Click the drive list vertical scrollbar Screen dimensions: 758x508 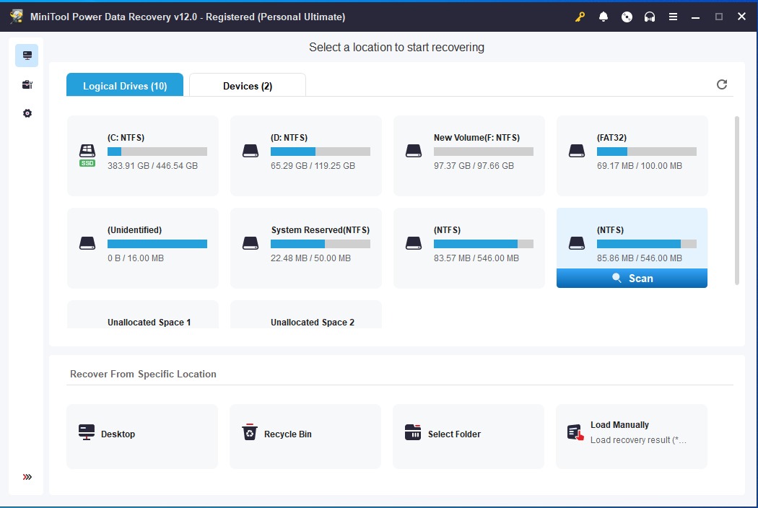(x=737, y=200)
